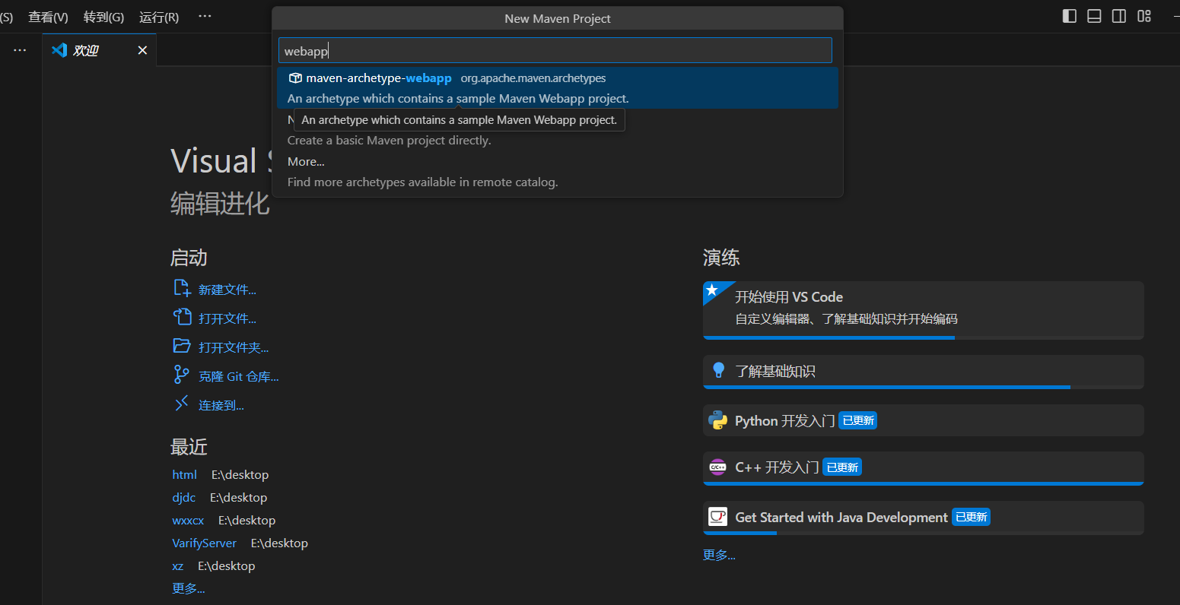1180x605 pixels.
Task: Click 已更新 badge on Python 开发入门
Action: 858,420
